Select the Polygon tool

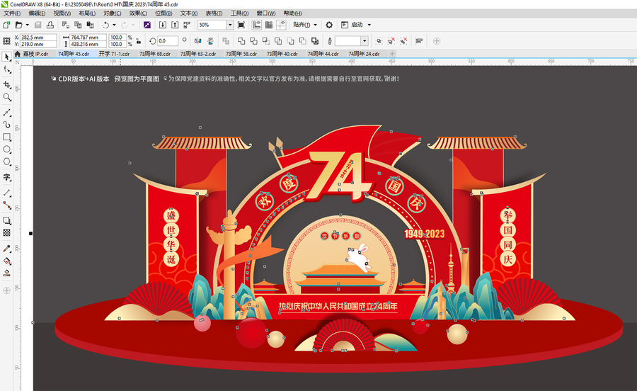click(x=6, y=161)
